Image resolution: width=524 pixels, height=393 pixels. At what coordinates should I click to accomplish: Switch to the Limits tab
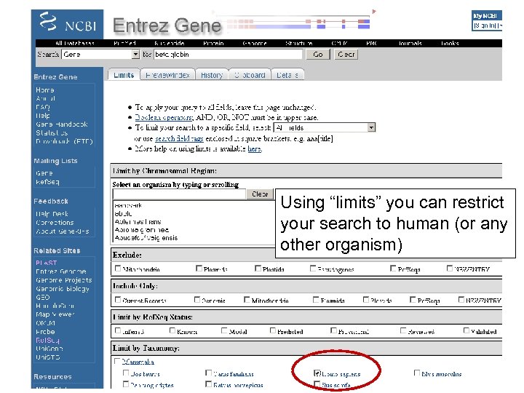[x=123, y=75]
